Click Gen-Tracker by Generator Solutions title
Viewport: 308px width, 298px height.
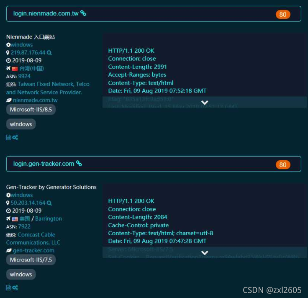click(x=51, y=187)
